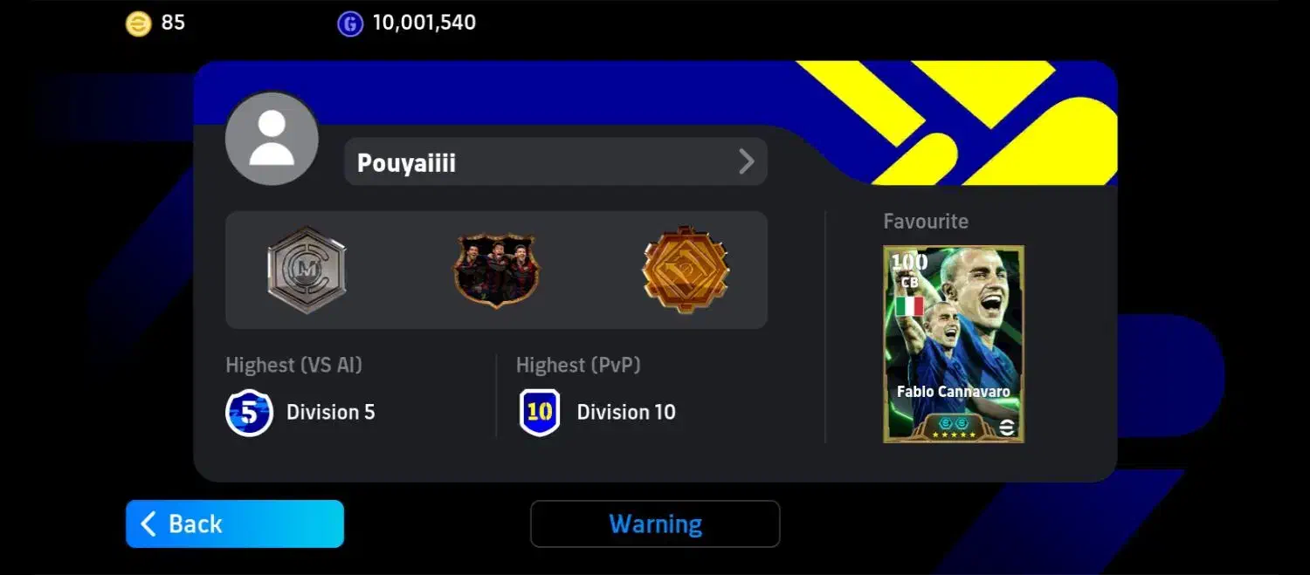Open the Fabio Cannavaro favourite card
Screen dimensions: 1310x575
954,344
